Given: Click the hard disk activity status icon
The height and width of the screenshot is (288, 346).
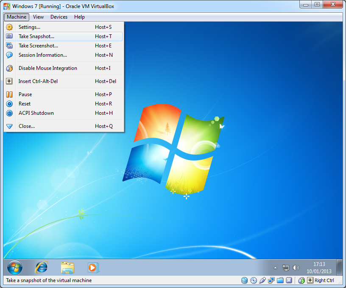Looking at the screenshot, I should [245, 280].
